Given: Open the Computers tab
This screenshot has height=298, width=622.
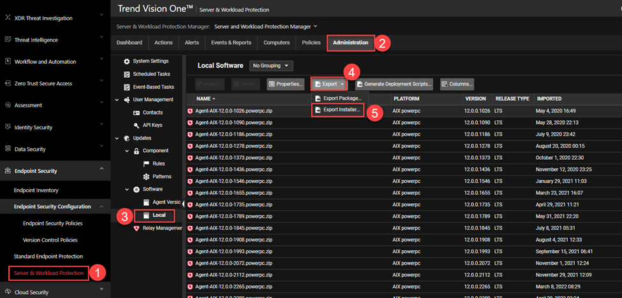Looking at the screenshot, I should (276, 43).
